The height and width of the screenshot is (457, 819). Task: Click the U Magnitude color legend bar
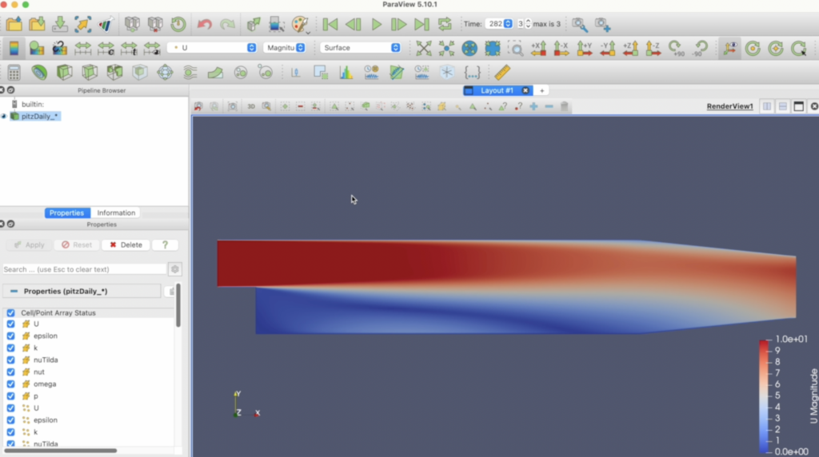[x=764, y=395]
